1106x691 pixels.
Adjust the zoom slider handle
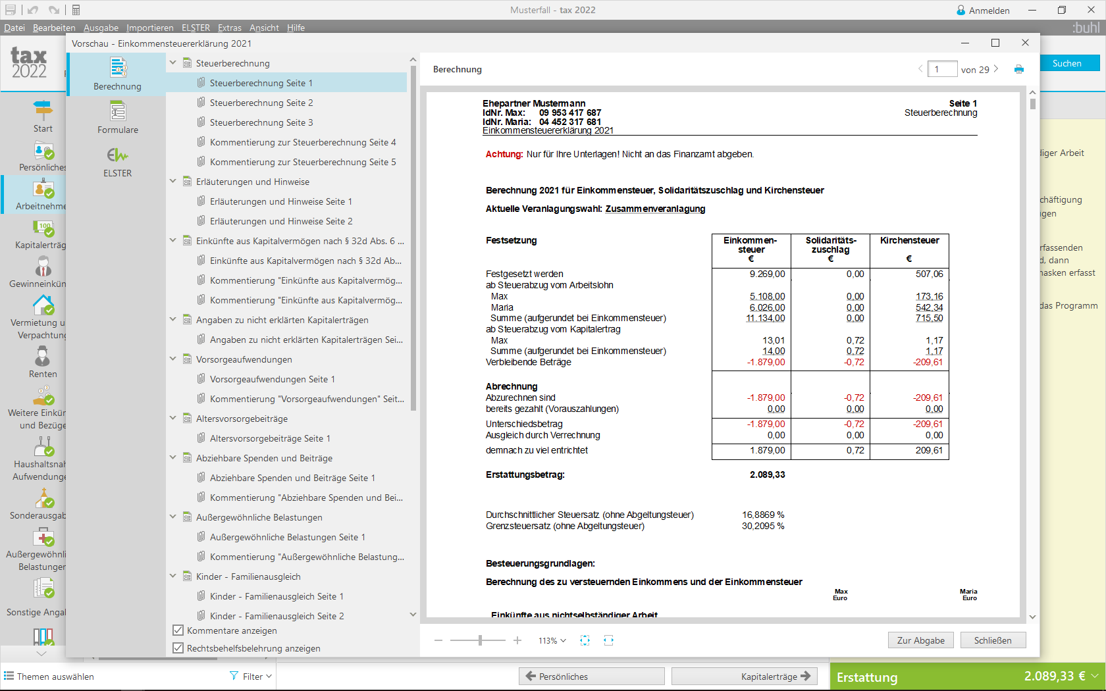[x=481, y=640]
